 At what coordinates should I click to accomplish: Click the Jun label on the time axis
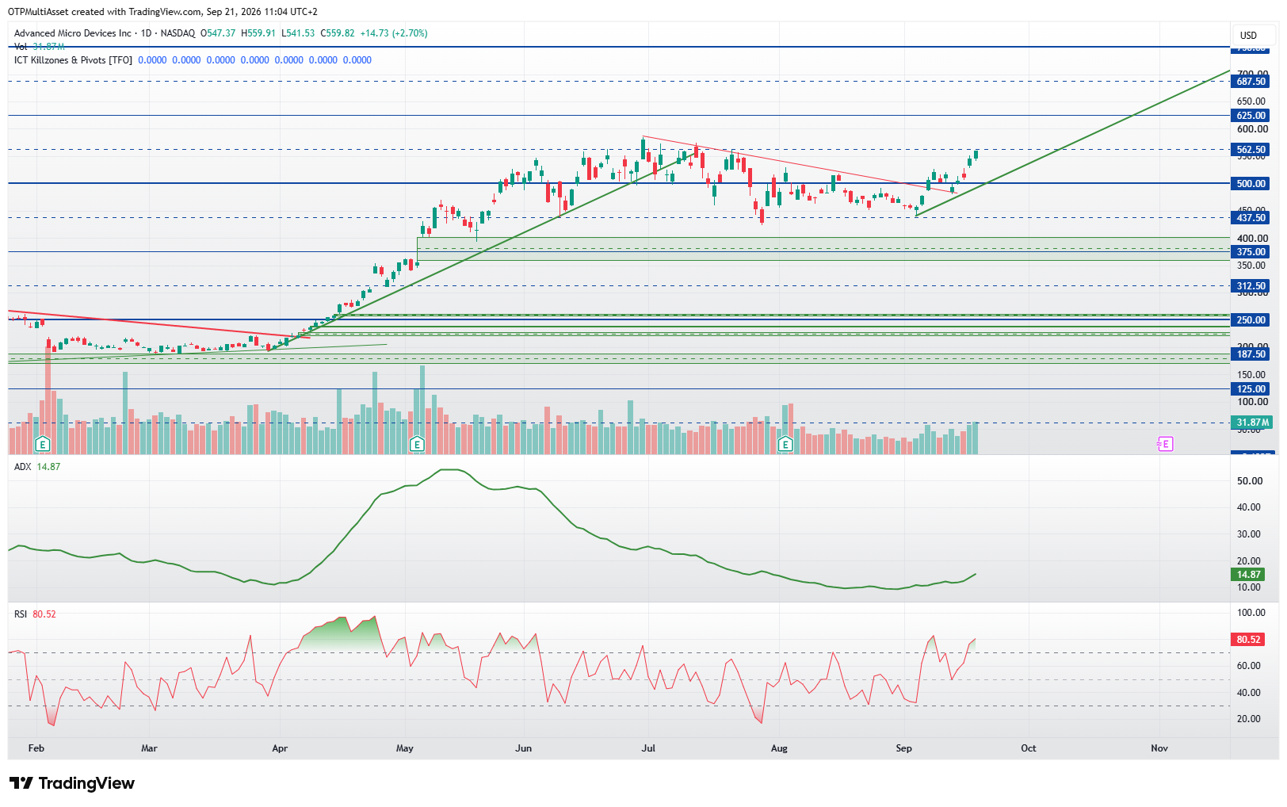(523, 748)
